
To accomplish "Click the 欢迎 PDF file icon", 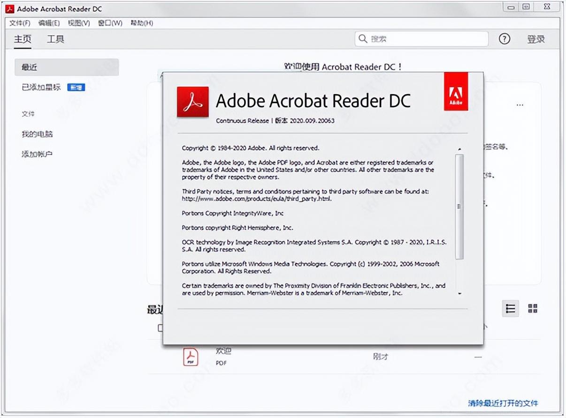I will click(x=191, y=357).
